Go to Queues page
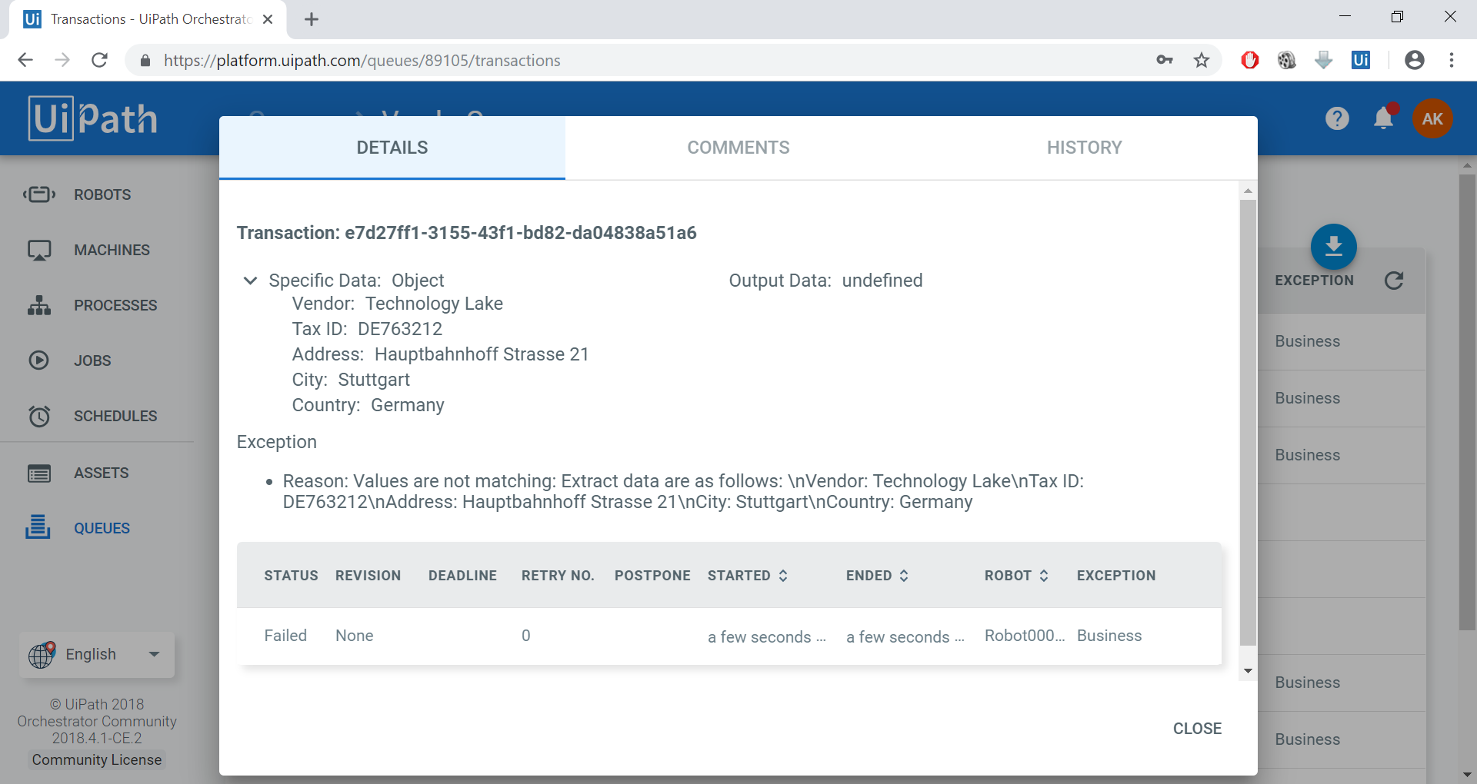The height and width of the screenshot is (784, 1477). pos(102,529)
